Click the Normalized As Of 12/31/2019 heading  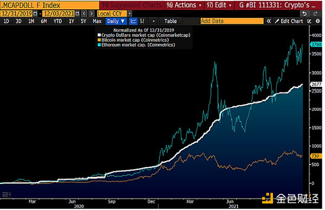pos(144,30)
